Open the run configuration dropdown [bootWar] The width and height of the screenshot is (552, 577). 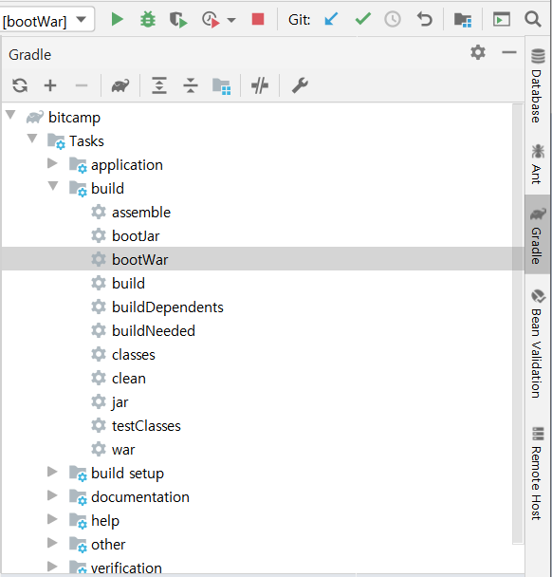point(46,21)
